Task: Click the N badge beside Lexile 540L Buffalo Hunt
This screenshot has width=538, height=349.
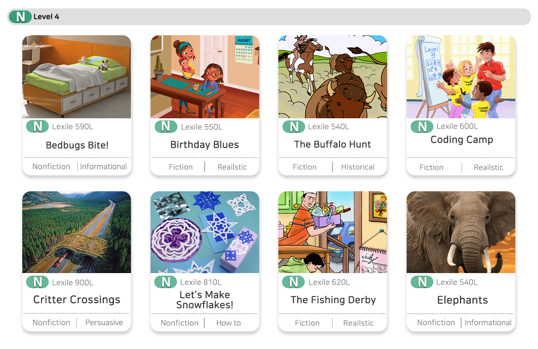Action: pyautogui.click(x=294, y=126)
